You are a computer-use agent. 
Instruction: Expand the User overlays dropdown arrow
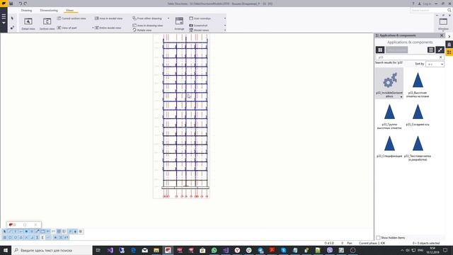pyautogui.click(x=225, y=18)
